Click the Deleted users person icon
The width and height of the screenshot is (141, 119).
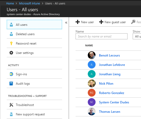11,34
